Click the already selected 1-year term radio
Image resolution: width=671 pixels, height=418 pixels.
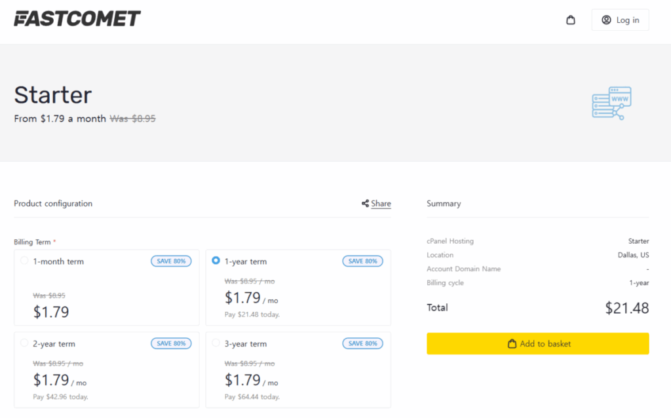pos(216,261)
